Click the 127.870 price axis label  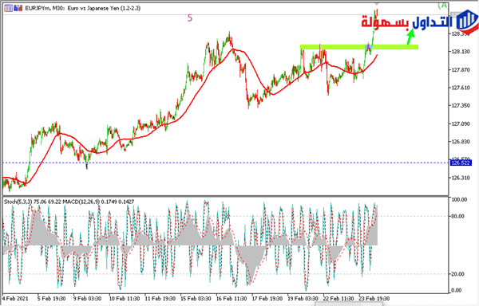click(x=461, y=70)
